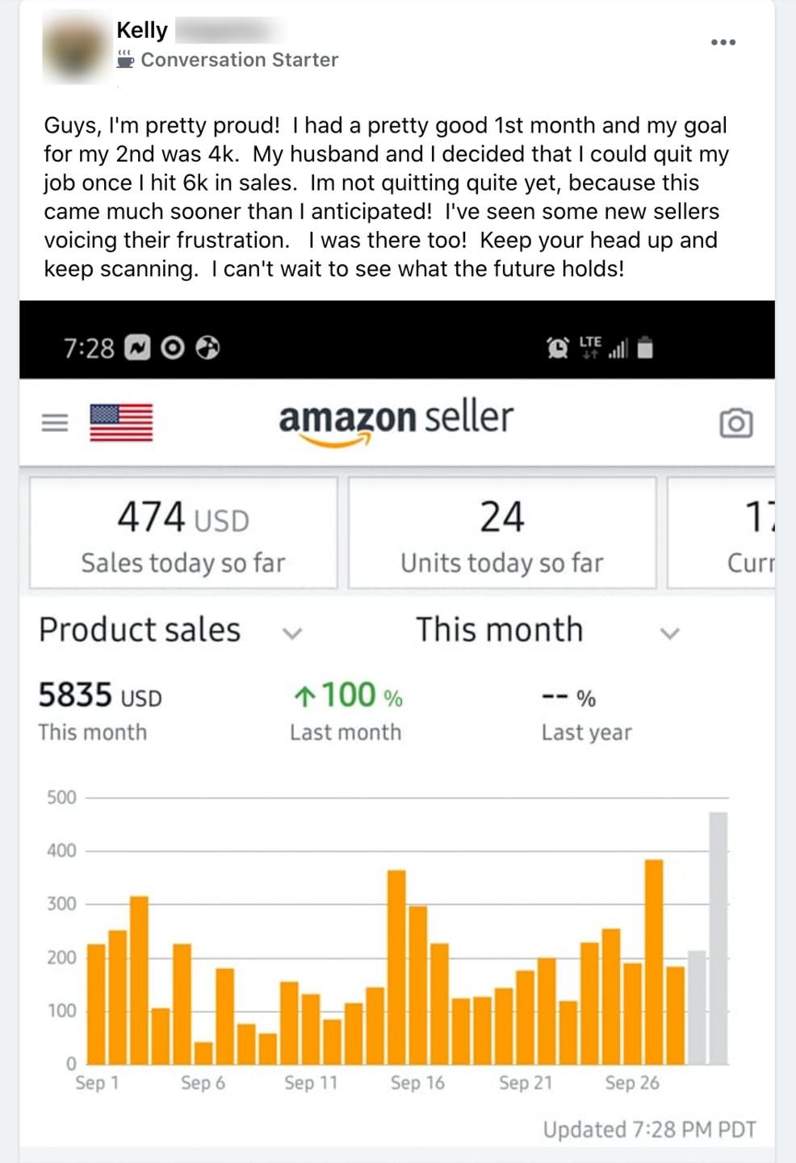Open Kelly's profile name link
796x1163 pixels.
[142, 30]
